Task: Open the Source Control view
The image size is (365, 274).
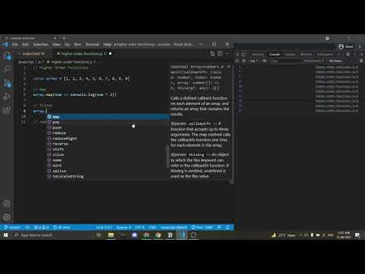Action: 7,83
